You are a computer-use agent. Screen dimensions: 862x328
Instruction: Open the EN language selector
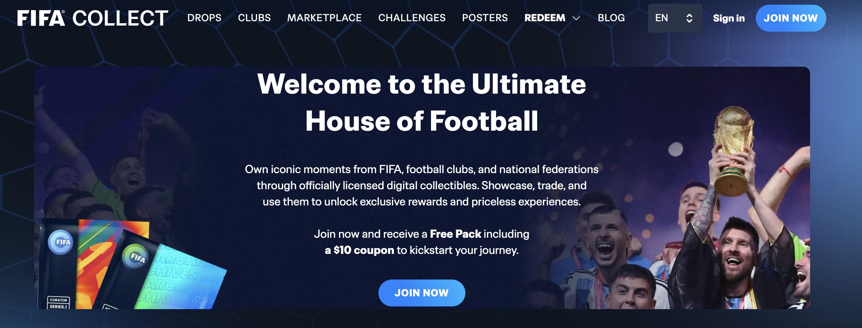[x=662, y=18]
